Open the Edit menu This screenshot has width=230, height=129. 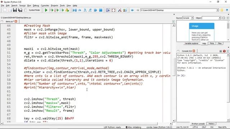8,6
